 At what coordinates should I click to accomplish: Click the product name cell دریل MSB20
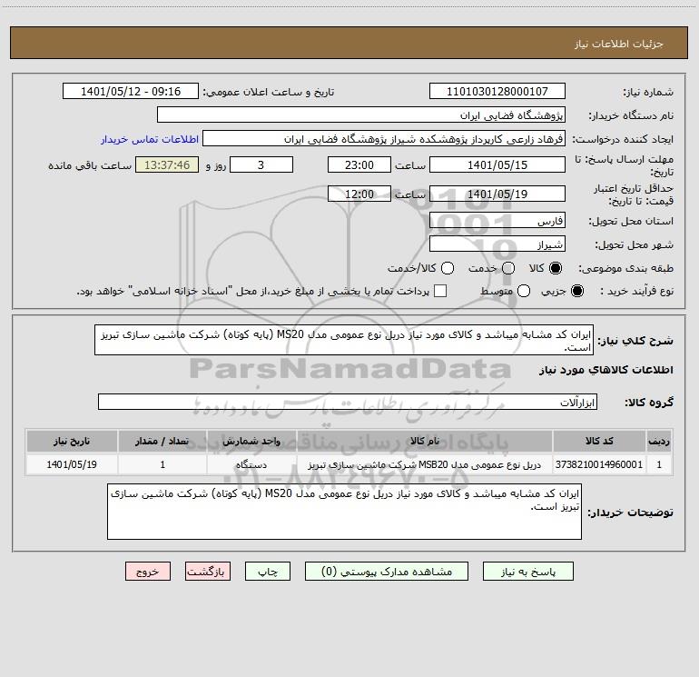tap(425, 464)
